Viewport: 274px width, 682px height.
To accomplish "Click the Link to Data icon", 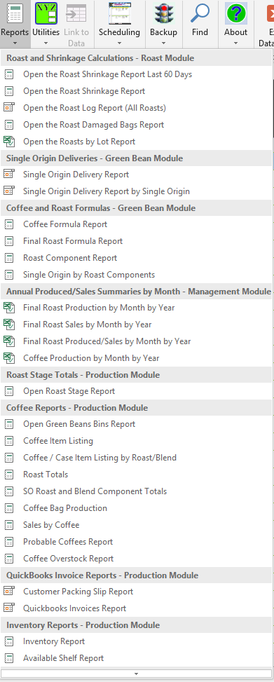I will pos(76,13).
